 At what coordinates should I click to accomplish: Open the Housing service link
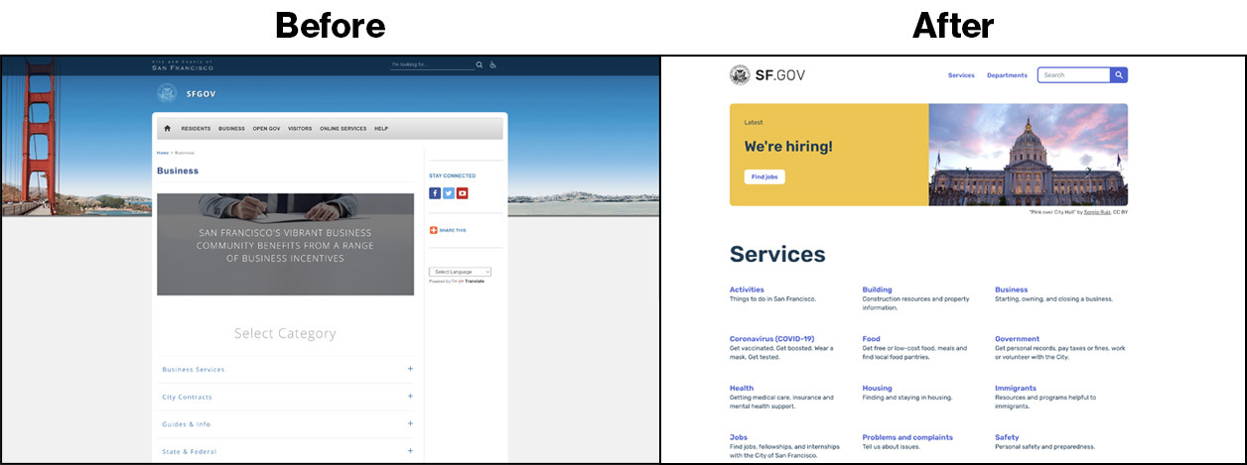click(x=878, y=389)
